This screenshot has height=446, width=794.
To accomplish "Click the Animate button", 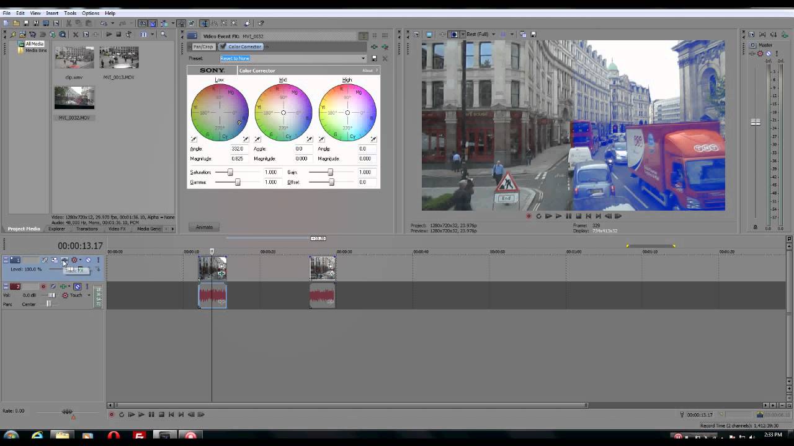I will click(204, 227).
